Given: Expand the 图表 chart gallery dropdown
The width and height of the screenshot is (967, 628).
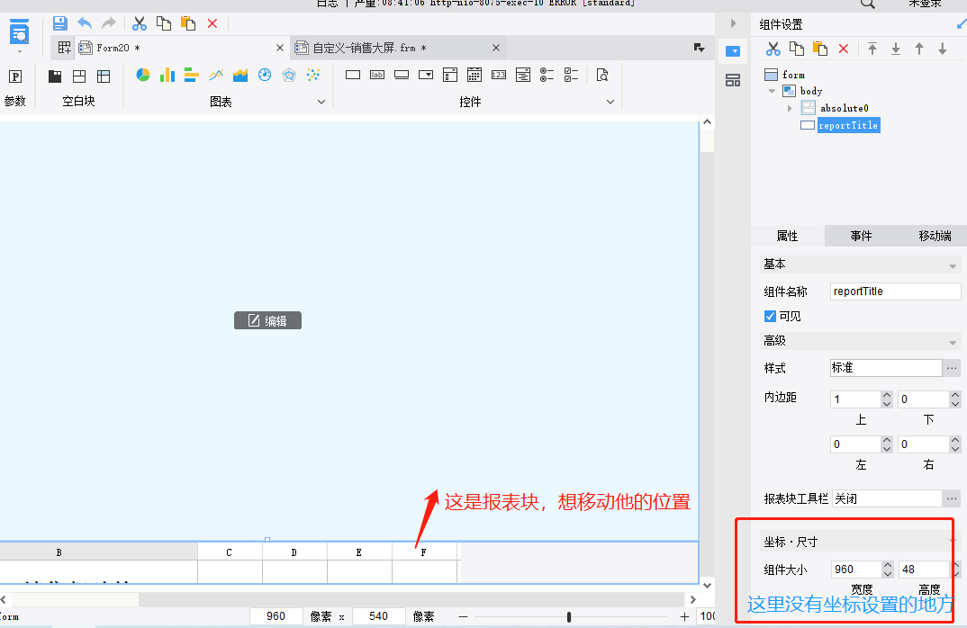Looking at the screenshot, I should tap(321, 102).
